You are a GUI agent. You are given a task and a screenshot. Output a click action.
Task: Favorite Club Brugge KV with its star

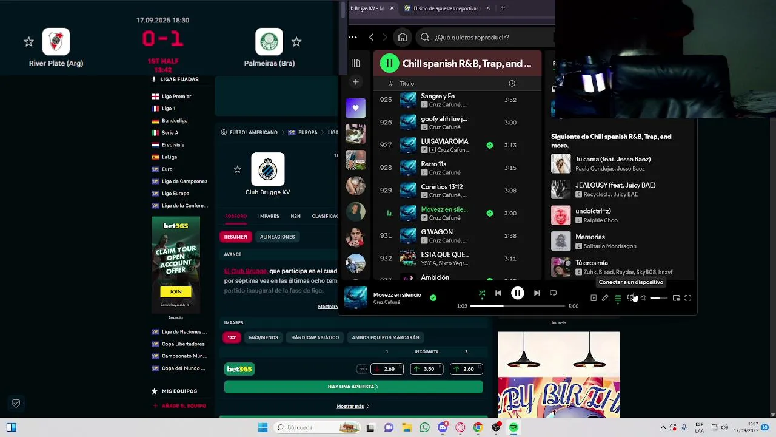click(x=238, y=169)
